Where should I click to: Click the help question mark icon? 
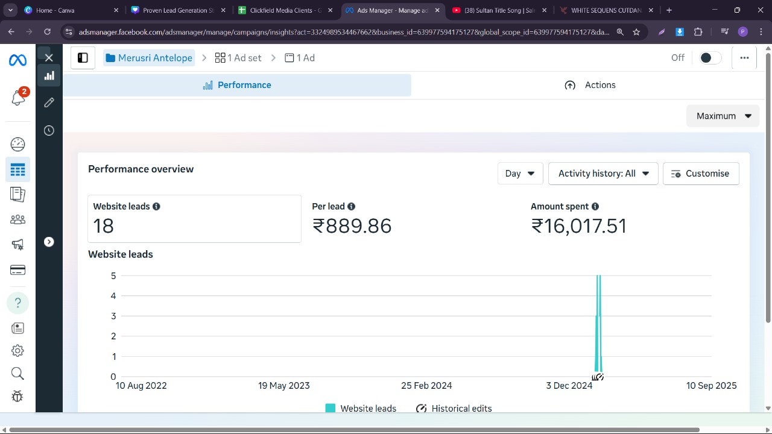17,303
